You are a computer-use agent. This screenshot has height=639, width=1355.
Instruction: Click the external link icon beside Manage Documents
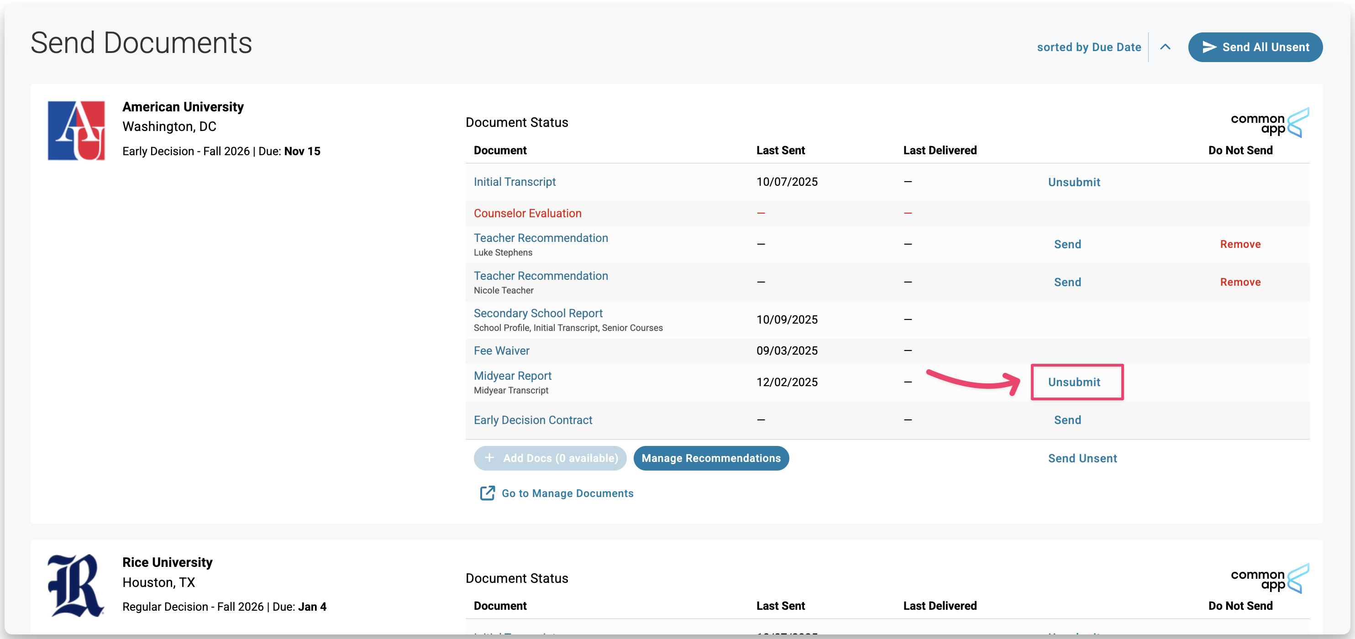click(487, 493)
